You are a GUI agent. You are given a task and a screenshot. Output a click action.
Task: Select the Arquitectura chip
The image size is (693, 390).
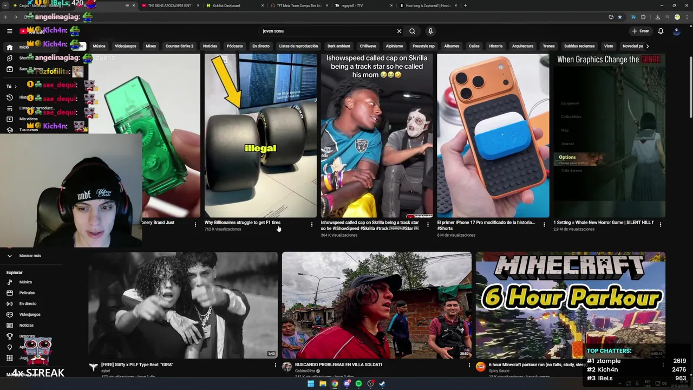[522, 46]
